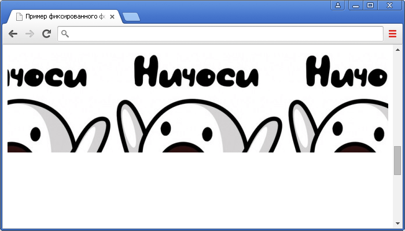Open the user profile button
This screenshot has height=231, width=405.
(337, 5)
